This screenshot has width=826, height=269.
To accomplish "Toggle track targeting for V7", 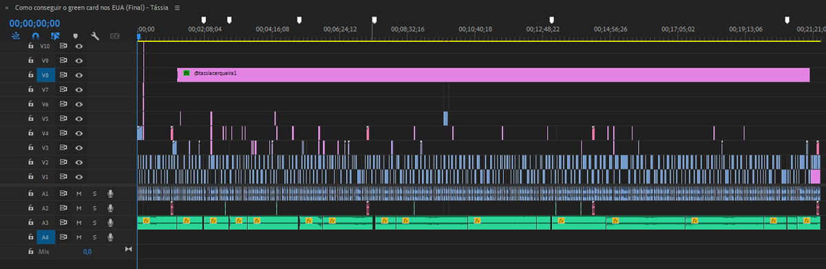I will pyautogui.click(x=45, y=90).
